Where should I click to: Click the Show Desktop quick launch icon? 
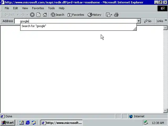point(22,123)
